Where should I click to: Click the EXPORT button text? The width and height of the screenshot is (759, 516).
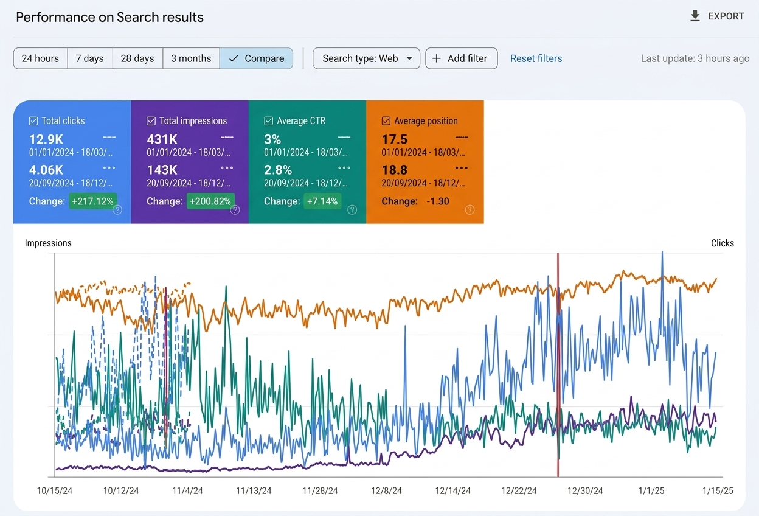[726, 16]
